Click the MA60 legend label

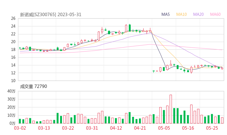[215, 14]
